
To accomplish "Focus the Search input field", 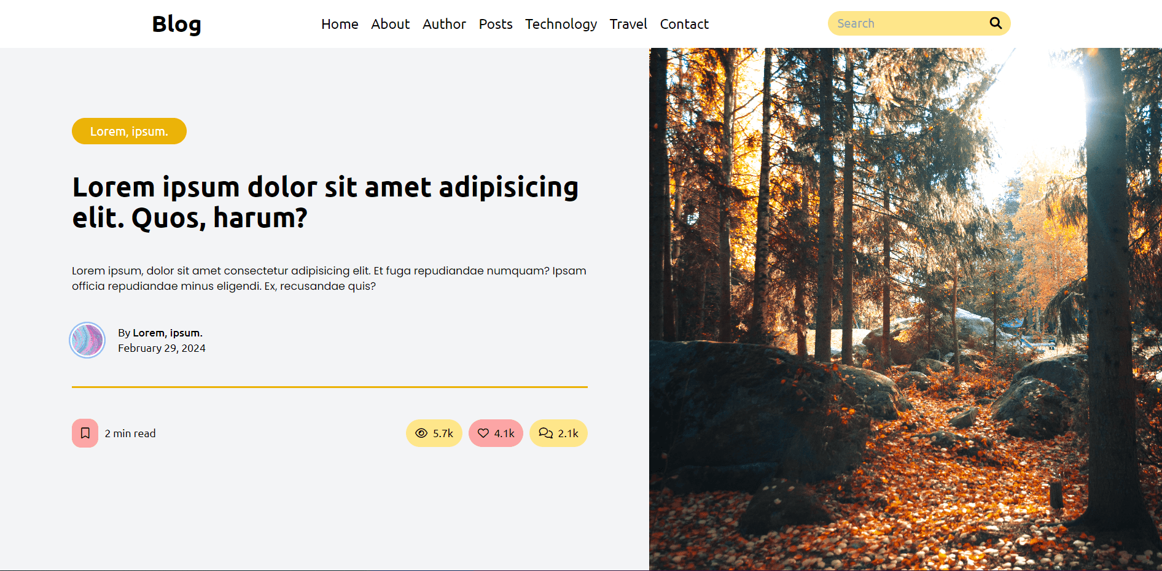I will 909,23.
